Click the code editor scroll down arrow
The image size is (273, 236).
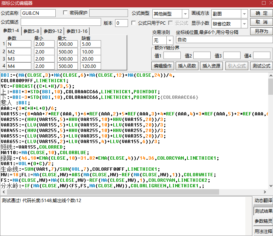click(x=271, y=186)
